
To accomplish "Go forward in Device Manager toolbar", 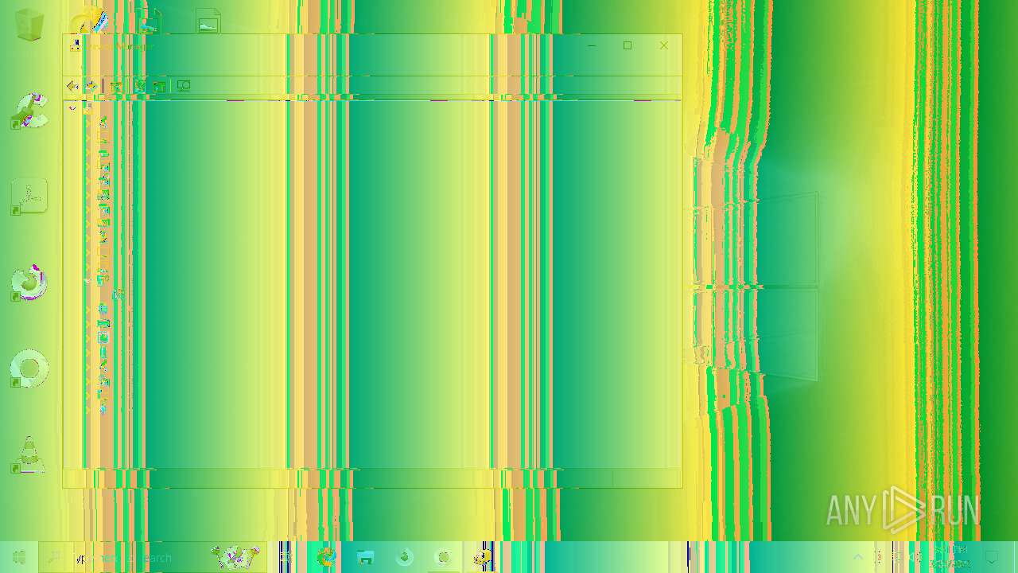I will (x=91, y=86).
